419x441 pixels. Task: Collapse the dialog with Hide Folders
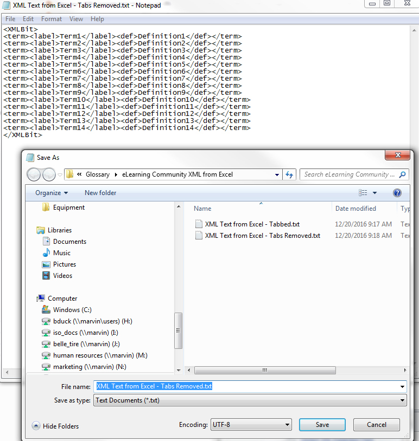(x=55, y=426)
